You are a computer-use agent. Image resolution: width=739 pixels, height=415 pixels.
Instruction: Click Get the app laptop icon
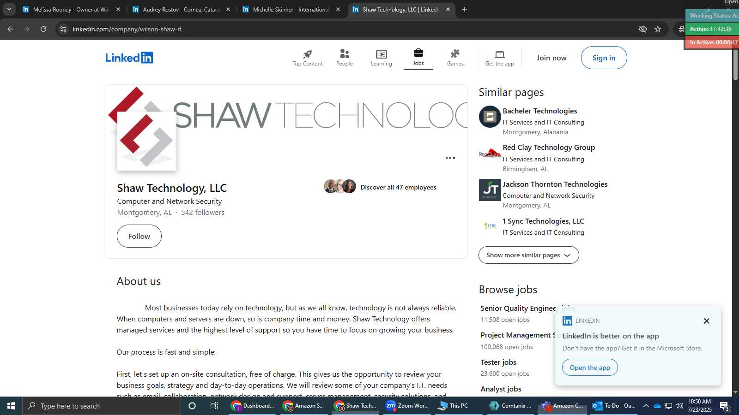pos(499,58)
